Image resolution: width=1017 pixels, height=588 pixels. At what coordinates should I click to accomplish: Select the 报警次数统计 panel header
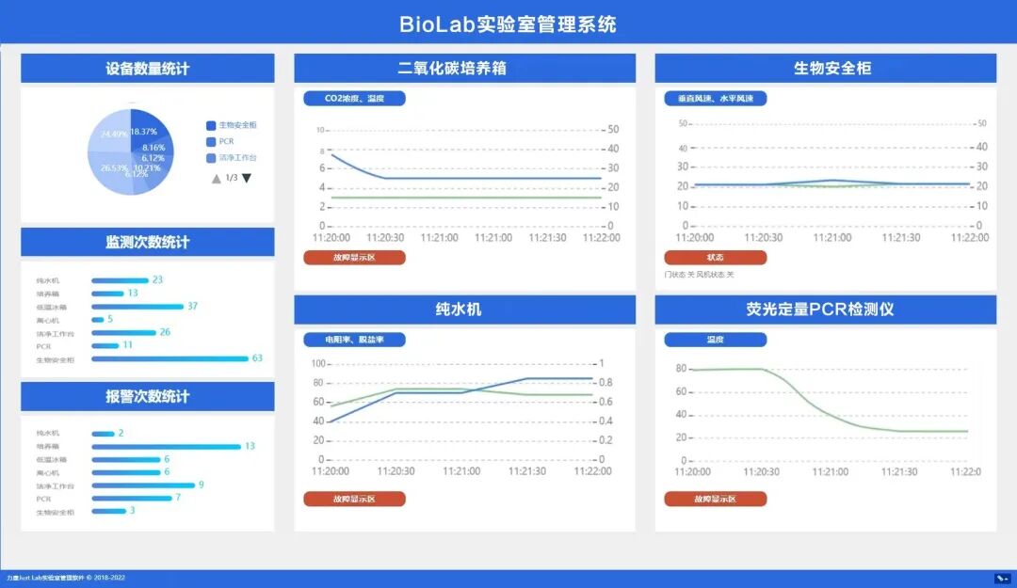(145, 396)
